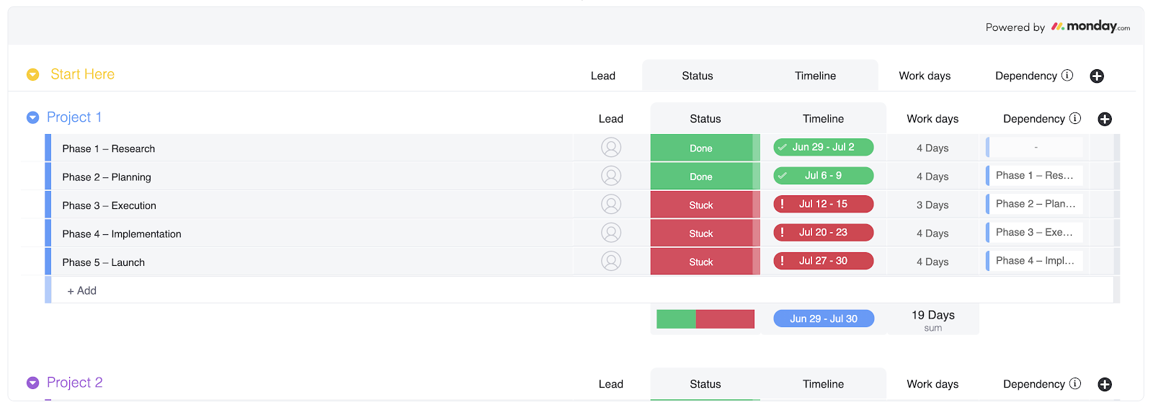Select the Timeline column header in Project 1
1153x410 pixels.
click(823, 119)
